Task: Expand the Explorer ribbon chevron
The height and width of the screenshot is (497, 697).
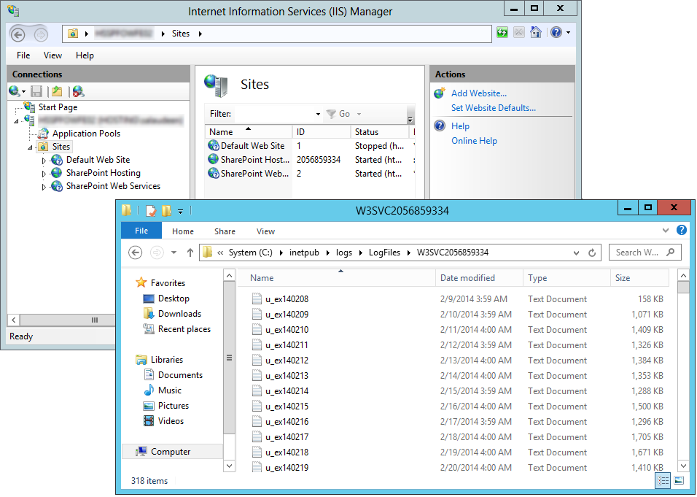Action: tap(666, 230)
